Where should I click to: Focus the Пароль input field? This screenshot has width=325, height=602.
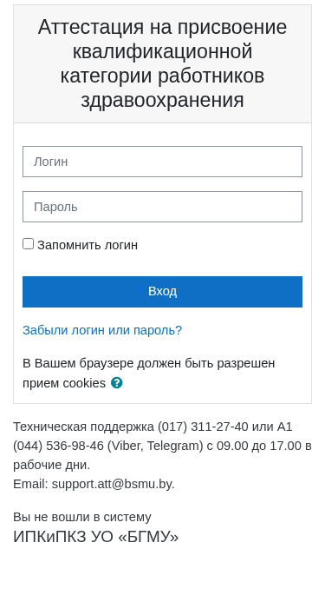coord(163,207)
